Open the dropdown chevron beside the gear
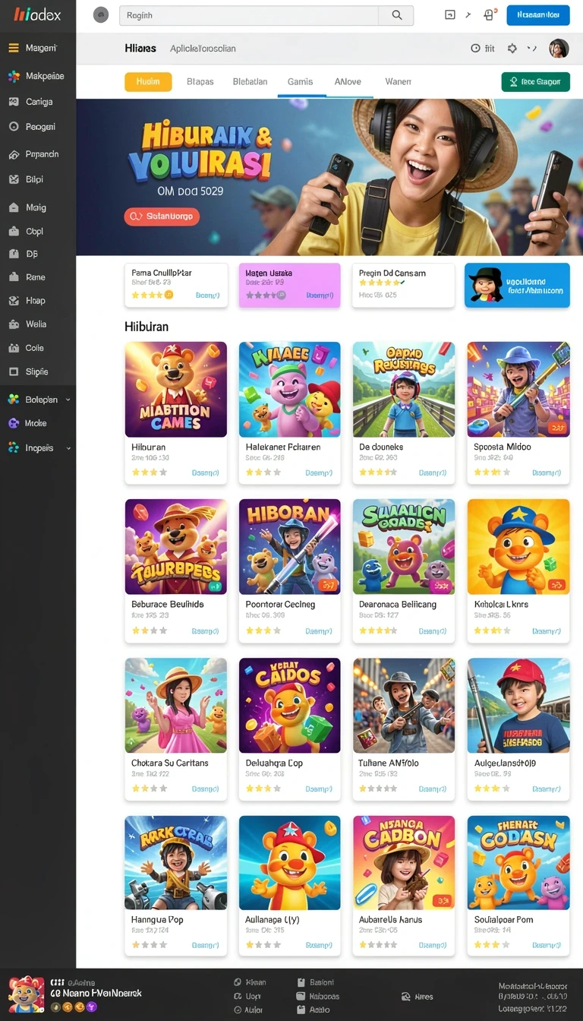 pos(533,48)
